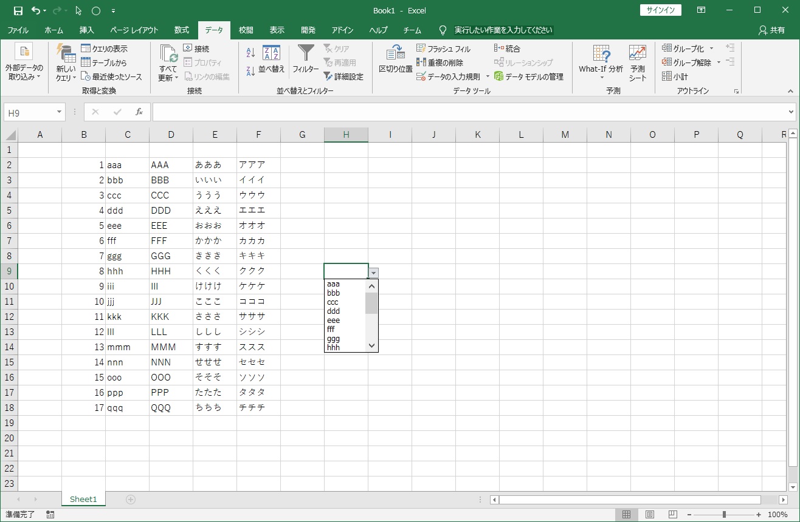
Task: Click Consolidate (統合)
Action: pos(508,49)
